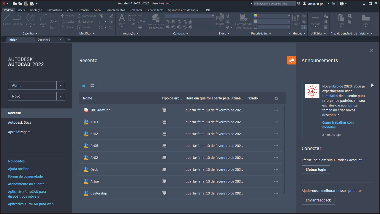Switch recent files to grid view
Screen dimensions: 380x214
[x=92, y=85]
